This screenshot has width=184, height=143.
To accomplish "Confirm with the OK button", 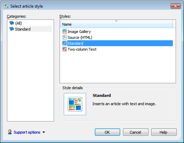I will pos(107,132).
